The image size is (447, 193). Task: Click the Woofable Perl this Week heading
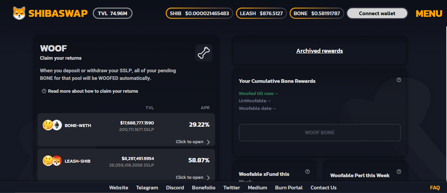click(360, 176)
